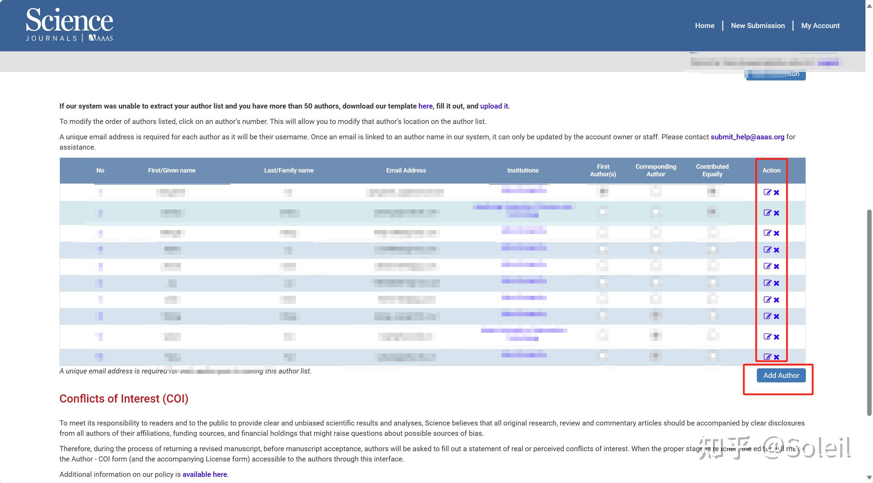
Task: Click edit icon in fifth author row
Action: coord(767,266)
